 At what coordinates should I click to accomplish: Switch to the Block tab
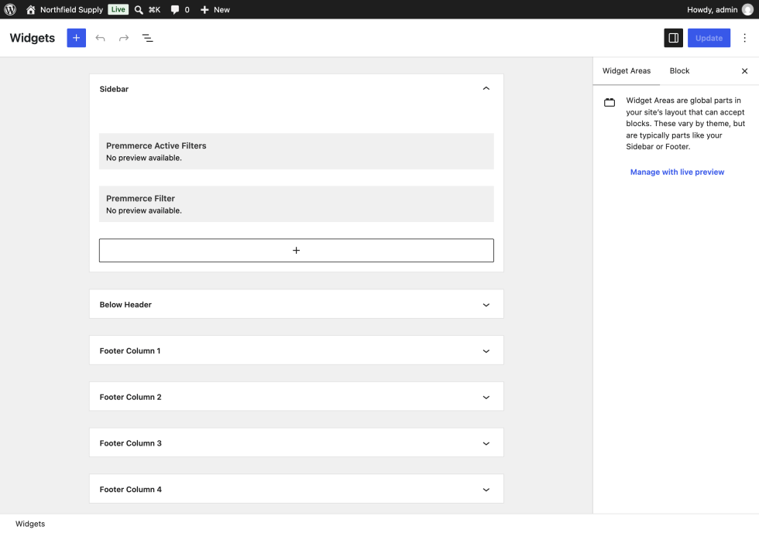click(x=679, y=70)
